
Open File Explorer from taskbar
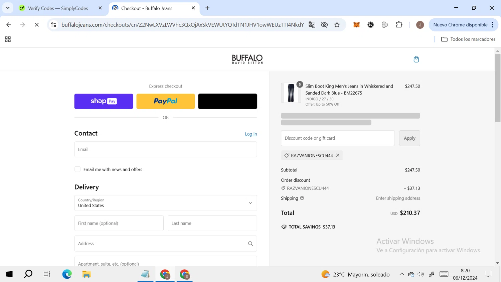[87, 274]
